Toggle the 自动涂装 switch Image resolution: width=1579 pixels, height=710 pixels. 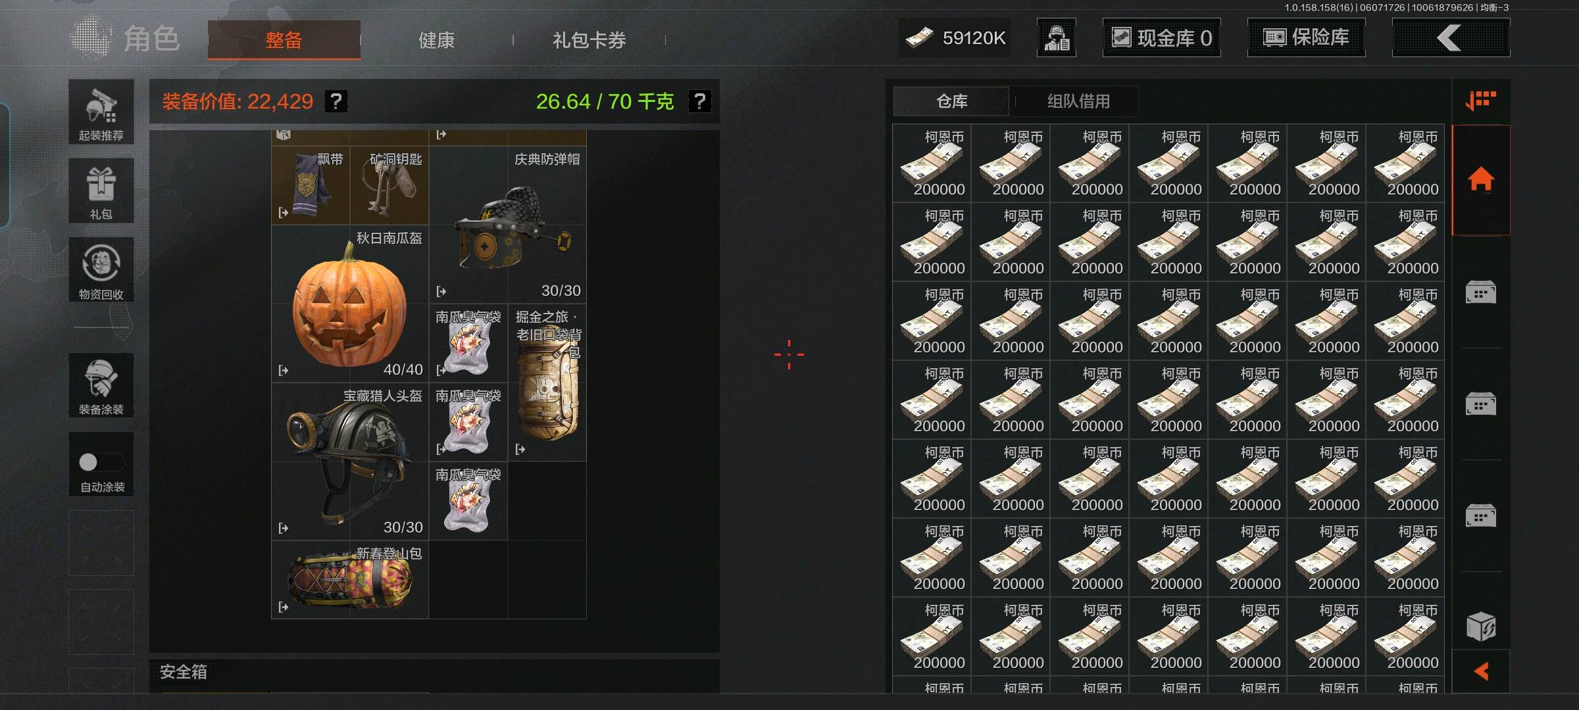[x=101, y=462]
